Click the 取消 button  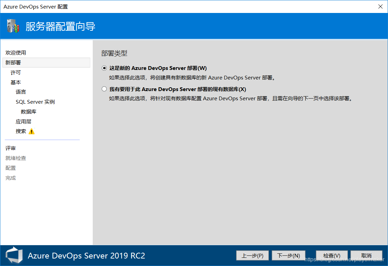[366, 255]
